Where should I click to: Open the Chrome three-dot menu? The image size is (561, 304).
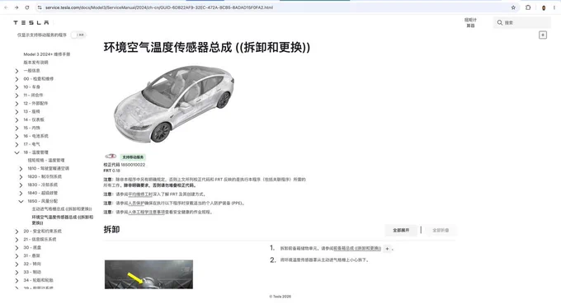tap(554, 7)
